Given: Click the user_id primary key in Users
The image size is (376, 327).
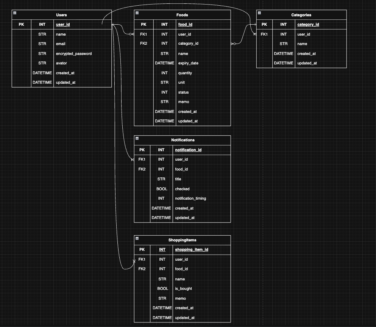Looking at the screenshot, I should pyautogui.click(x=63, y=25).
